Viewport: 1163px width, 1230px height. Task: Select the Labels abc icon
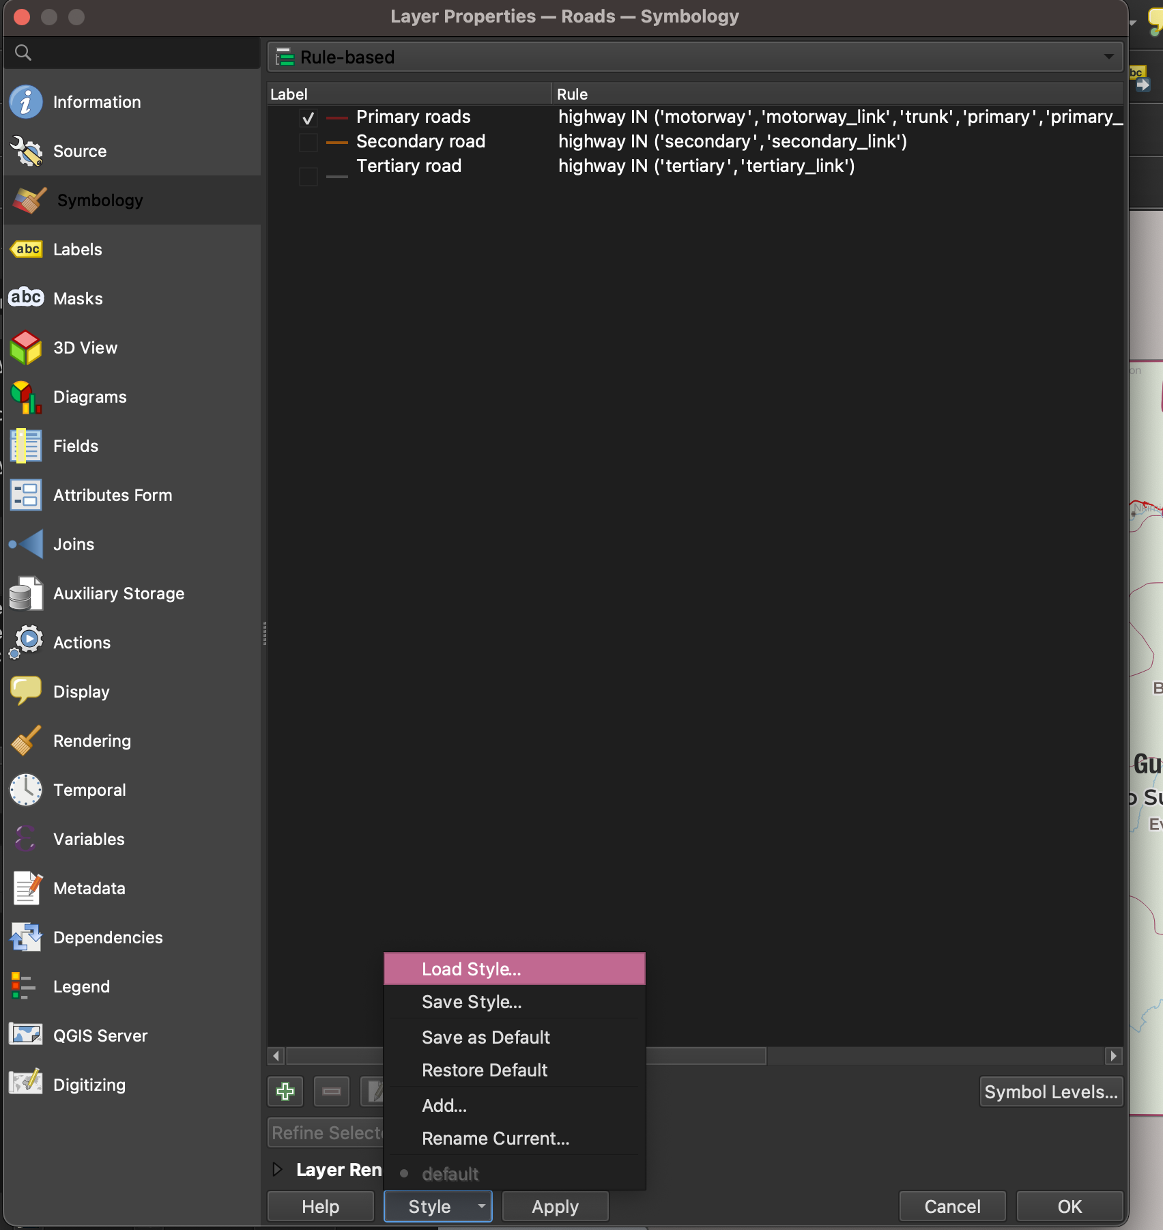pyautogui.click(x=26, y=250)
